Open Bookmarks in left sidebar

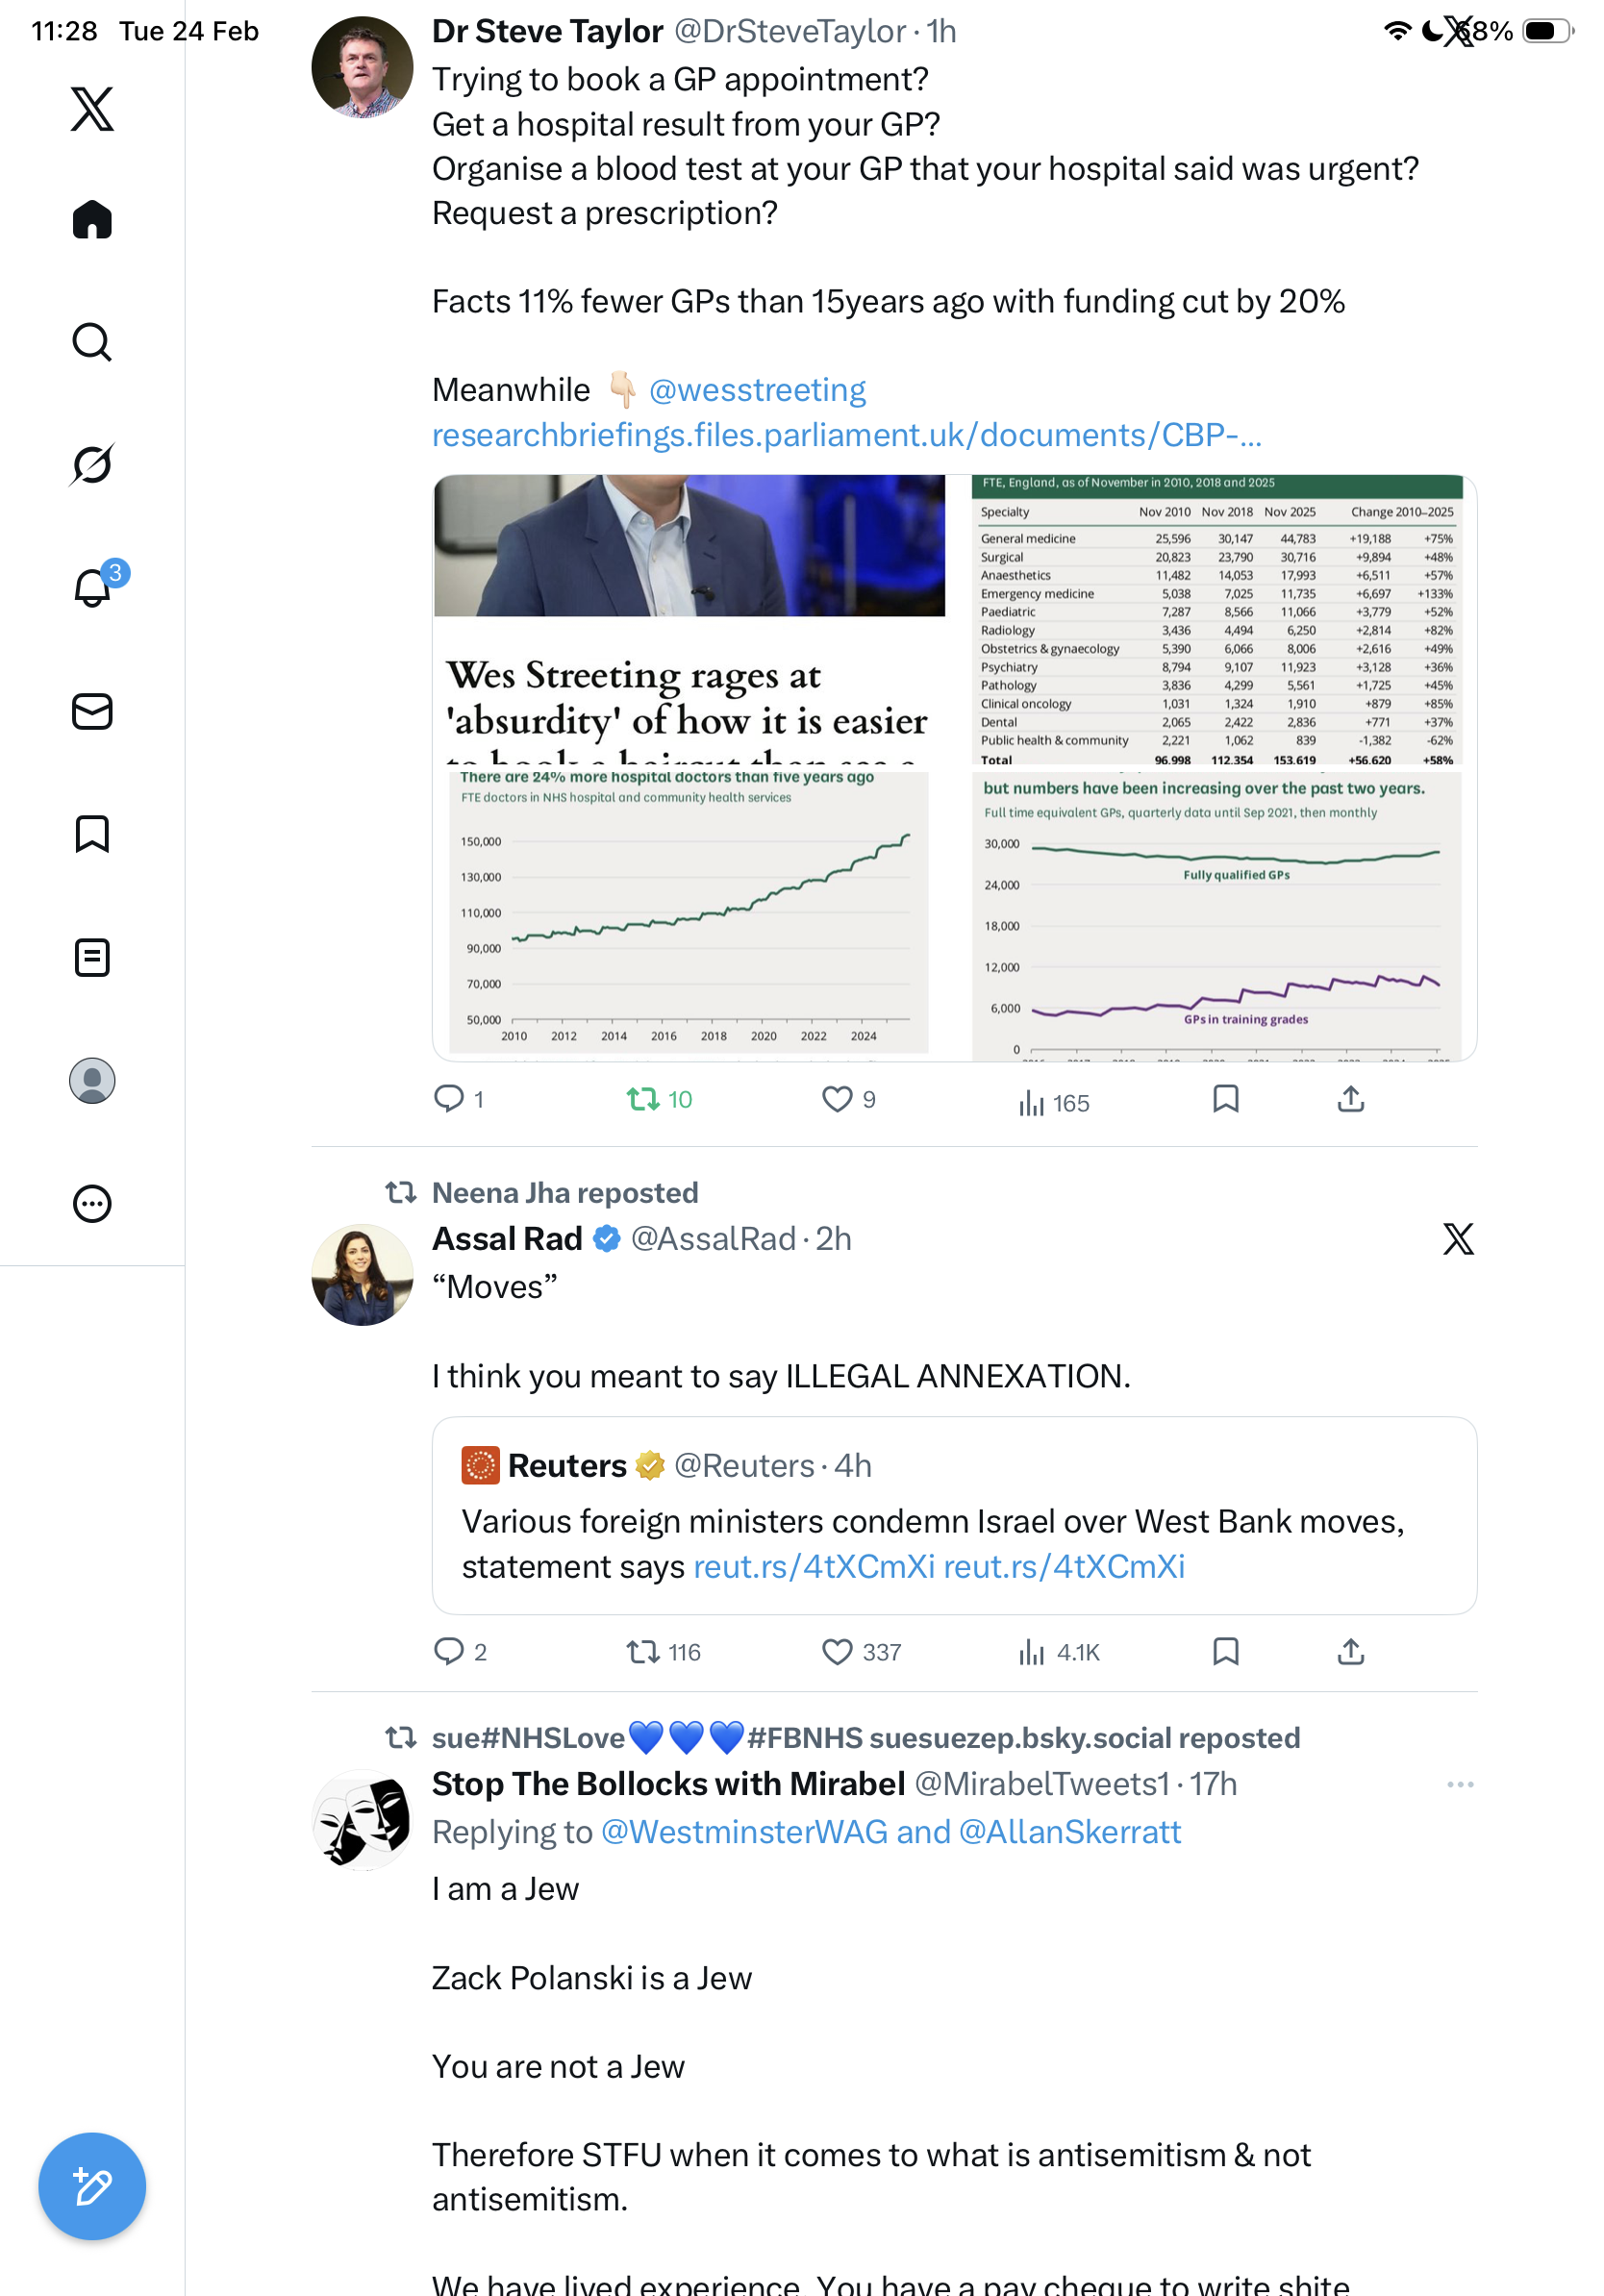point(92,834)
